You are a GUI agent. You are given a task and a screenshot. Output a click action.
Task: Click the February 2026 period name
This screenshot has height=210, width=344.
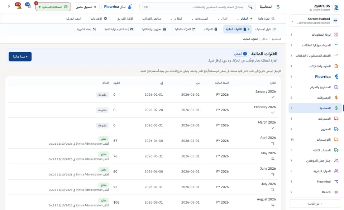265,107
